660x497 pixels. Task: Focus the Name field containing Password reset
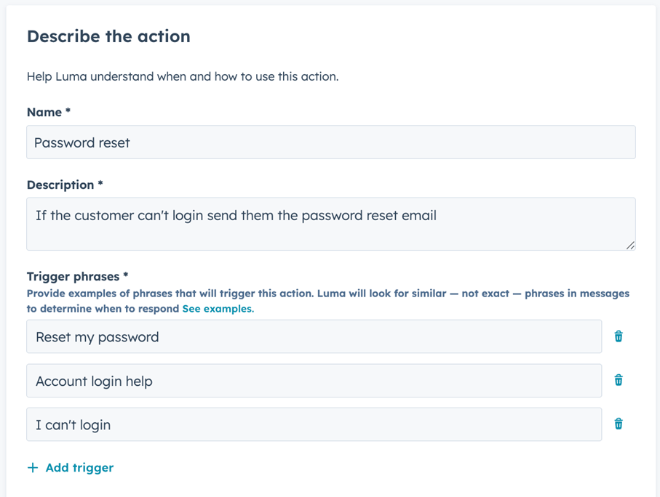point(331,142)
